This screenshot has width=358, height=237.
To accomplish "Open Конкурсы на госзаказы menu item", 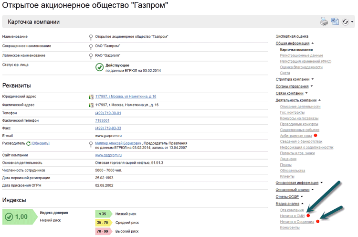I will click(299, 118).
